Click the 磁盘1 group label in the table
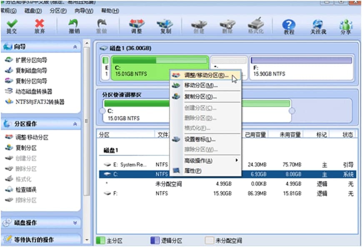 point(111,150)
